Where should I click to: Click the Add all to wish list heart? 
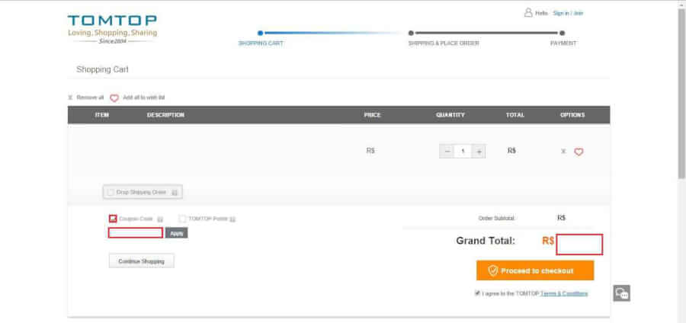click(x=114, y=98)
